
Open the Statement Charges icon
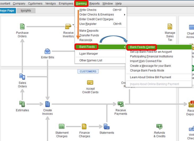click(61, 126)
